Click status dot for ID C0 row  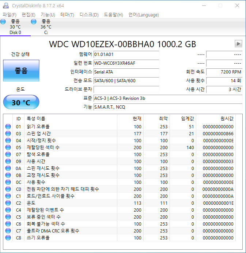coord(8,189)
